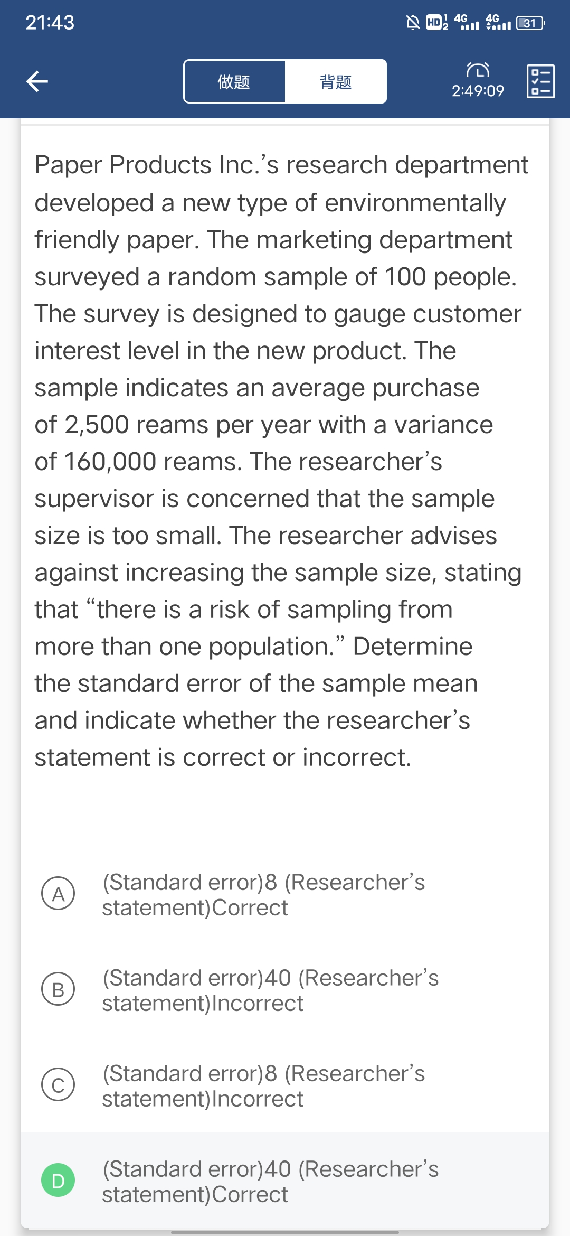The image size is (570, 1236).
Task: Switch to the 做题 tab
Action: pos(234,82)
